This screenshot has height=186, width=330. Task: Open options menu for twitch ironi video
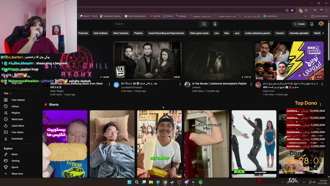(x=322, y=84)
